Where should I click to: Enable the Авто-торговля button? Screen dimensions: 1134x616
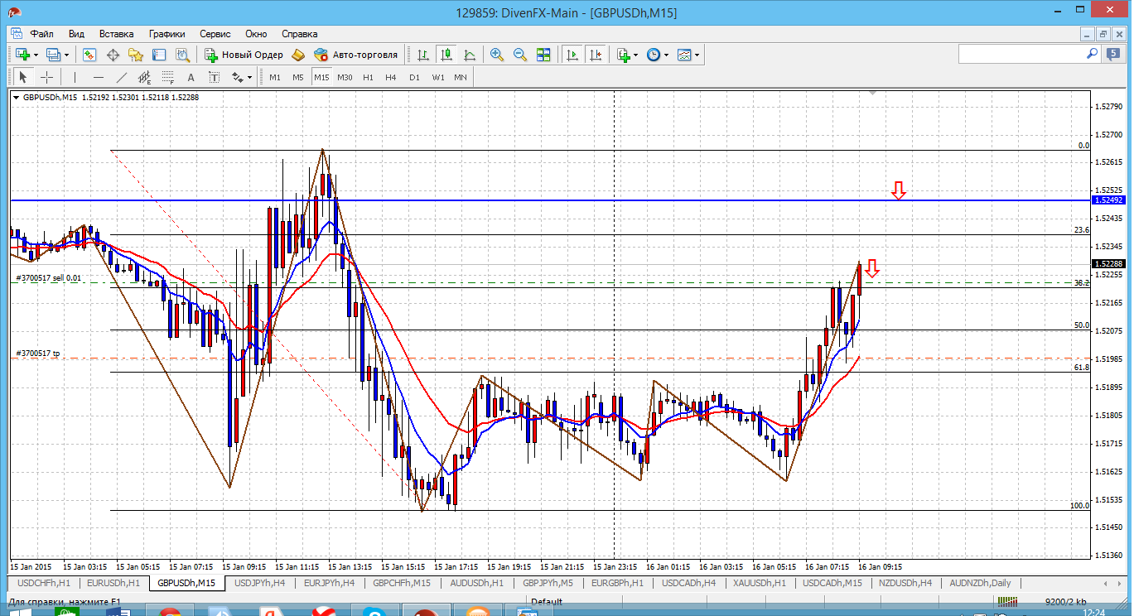[356, 55]
